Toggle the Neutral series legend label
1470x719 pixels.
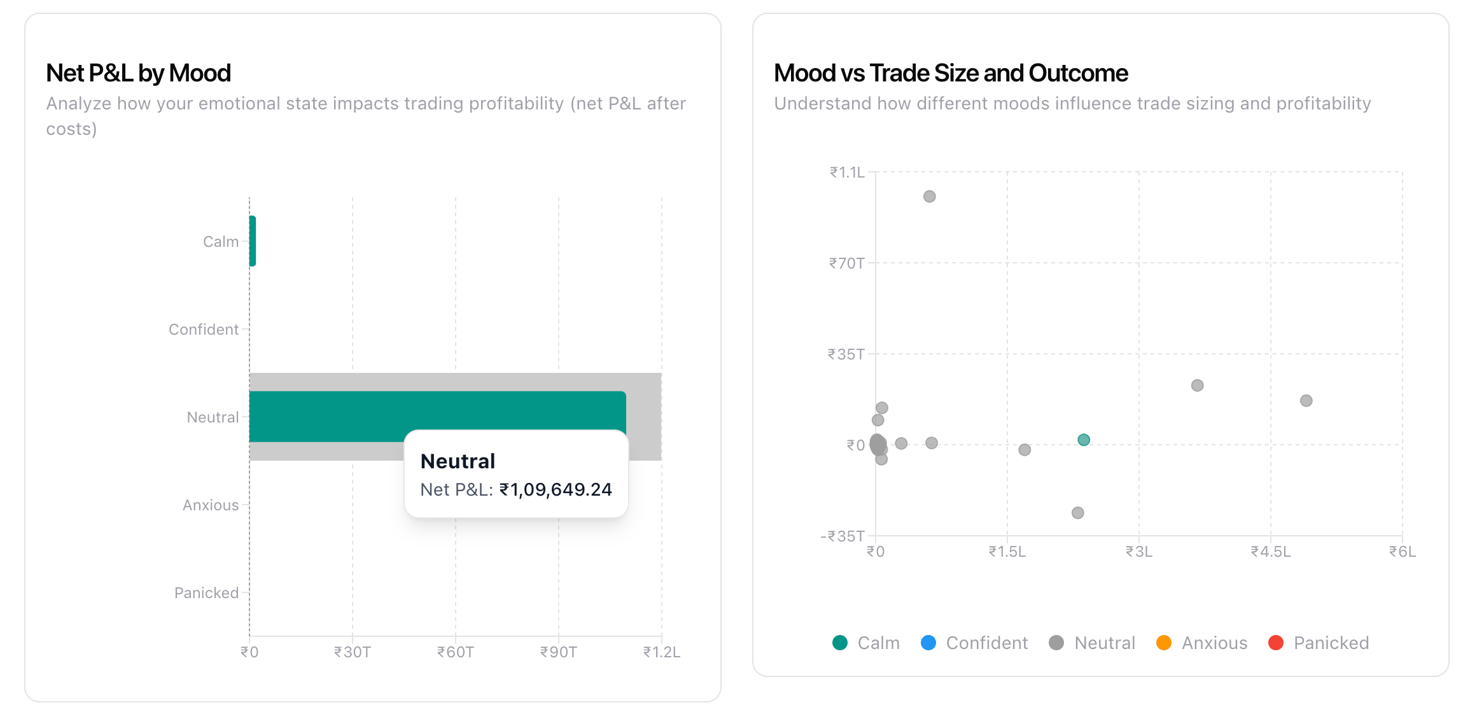coord(1104,643)
